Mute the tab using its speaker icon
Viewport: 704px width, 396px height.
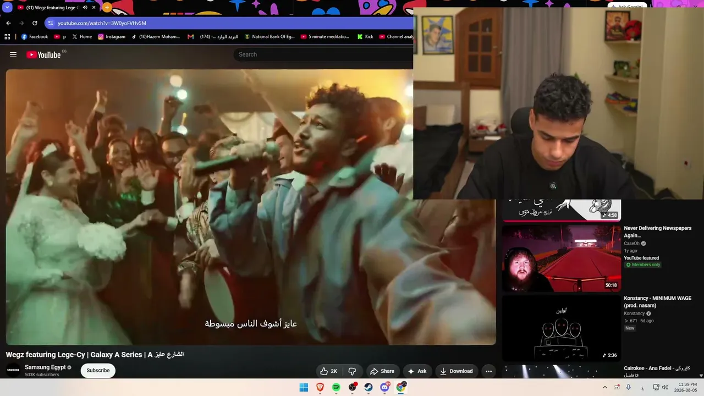pyautogui.click(x=85, y=8)
